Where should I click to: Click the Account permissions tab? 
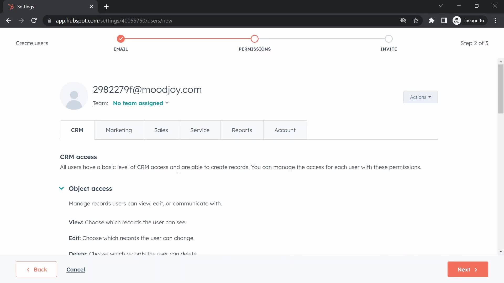coord(285,130)
